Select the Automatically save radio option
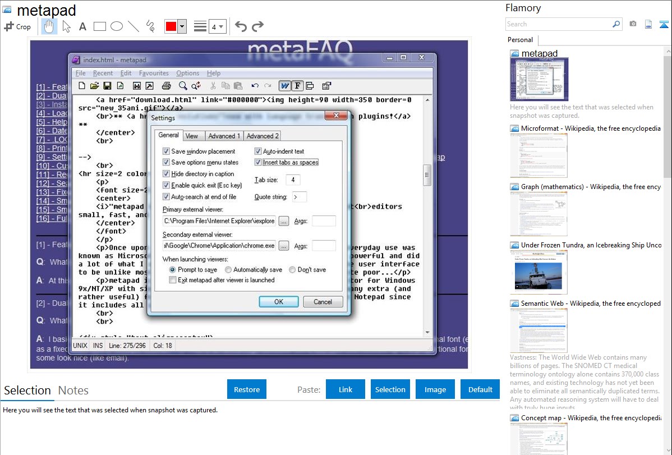The width and height of the screenshot is (672, 455). (228, 270)
